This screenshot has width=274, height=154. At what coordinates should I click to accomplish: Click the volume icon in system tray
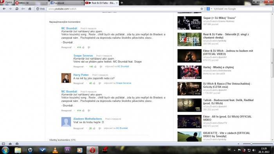coord(254,150)
